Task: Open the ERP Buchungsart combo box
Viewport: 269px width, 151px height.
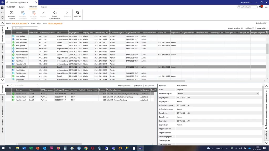Action: click(x=218, y=93)
